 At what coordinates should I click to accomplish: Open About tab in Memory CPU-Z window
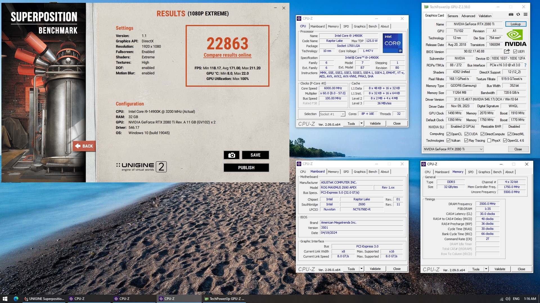(x=509, y=172)
